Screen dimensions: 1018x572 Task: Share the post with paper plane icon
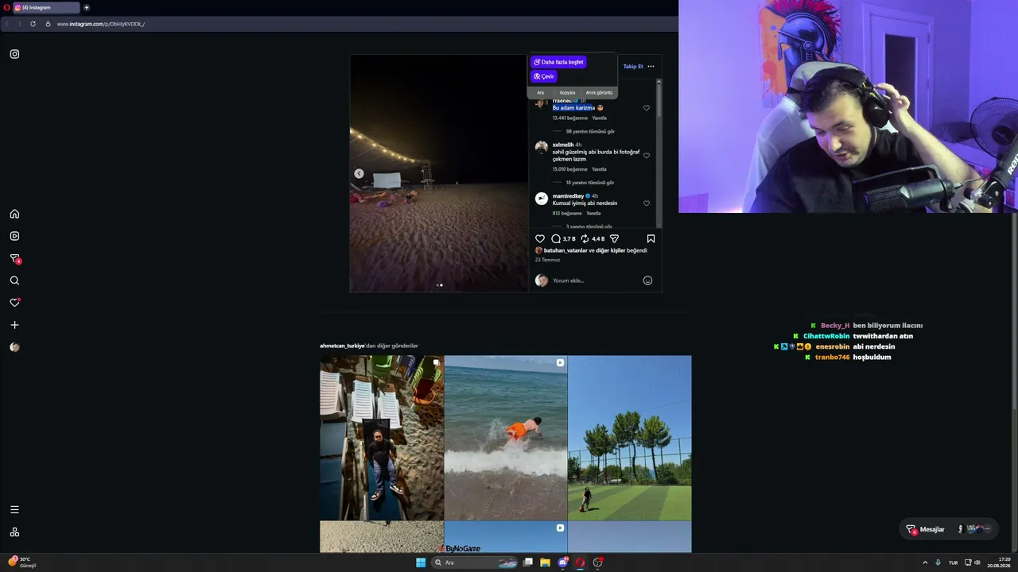tap(614, 238)
